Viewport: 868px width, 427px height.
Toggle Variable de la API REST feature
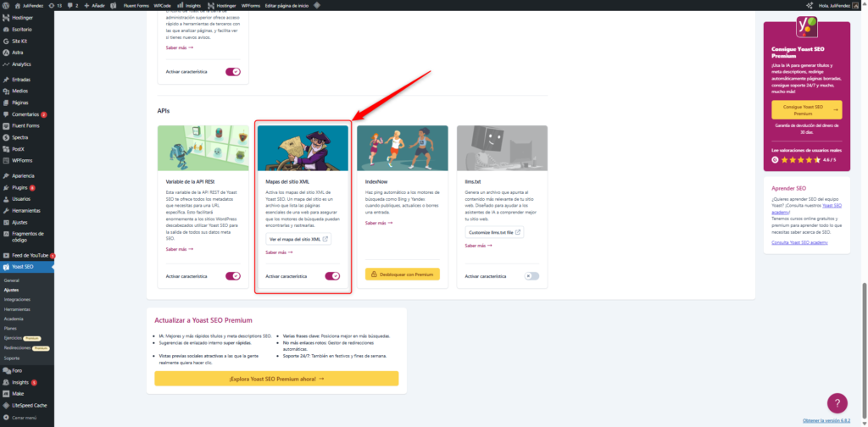pyautogui.click(x=233, y=276)
